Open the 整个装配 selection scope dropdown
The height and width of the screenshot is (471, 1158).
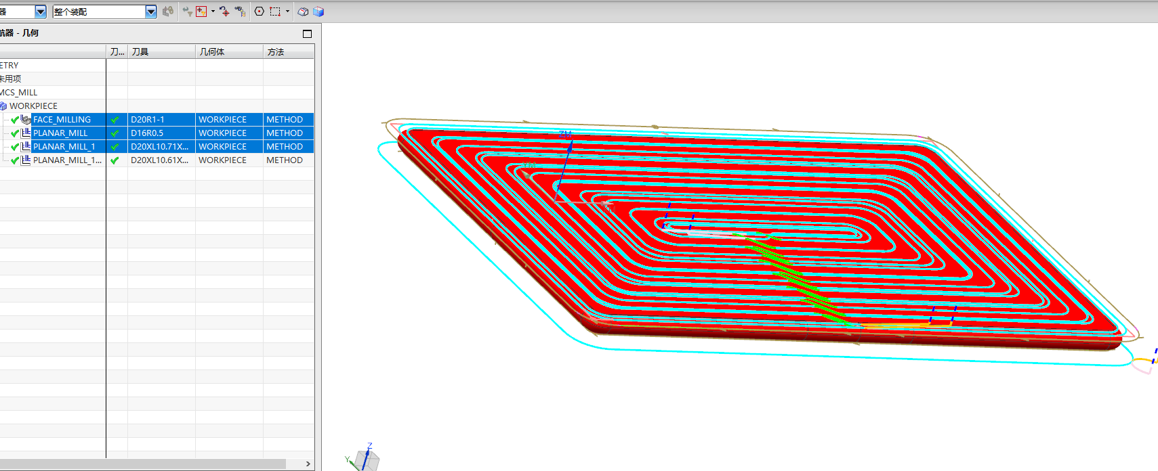coord(151,12)
